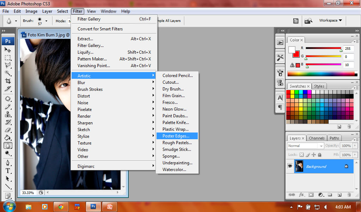Open the Blur tool preset picker
361x212 pixels.
tap(16, 21)
